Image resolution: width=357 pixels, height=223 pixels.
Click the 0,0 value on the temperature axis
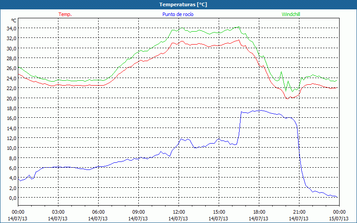(12, 198)
